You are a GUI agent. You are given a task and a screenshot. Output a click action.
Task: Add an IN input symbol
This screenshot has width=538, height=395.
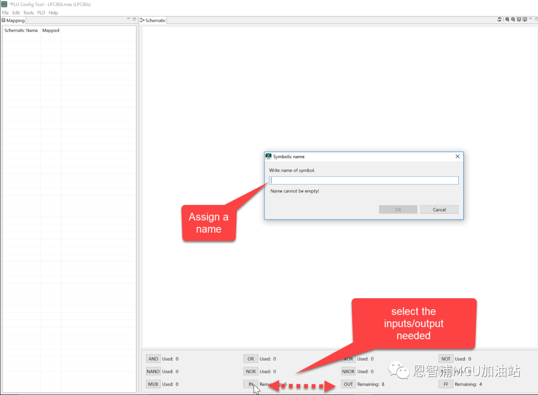point(251,384)
